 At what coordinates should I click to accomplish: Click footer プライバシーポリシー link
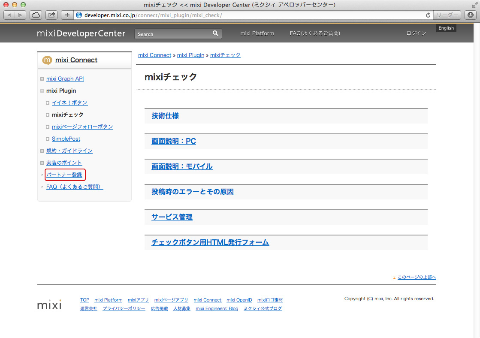pyautogui.click(x=124, y=308)
